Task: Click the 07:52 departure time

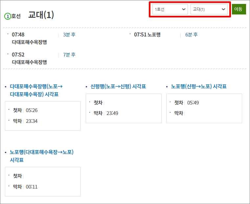Action: point(18,55)
